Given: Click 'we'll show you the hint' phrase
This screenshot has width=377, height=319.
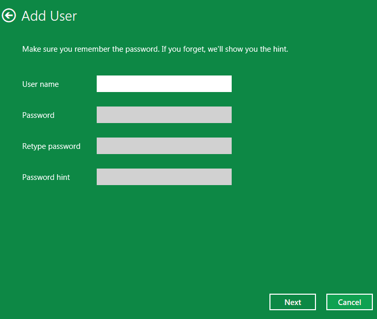Looking at the screenshot, I should click(248, 49).
